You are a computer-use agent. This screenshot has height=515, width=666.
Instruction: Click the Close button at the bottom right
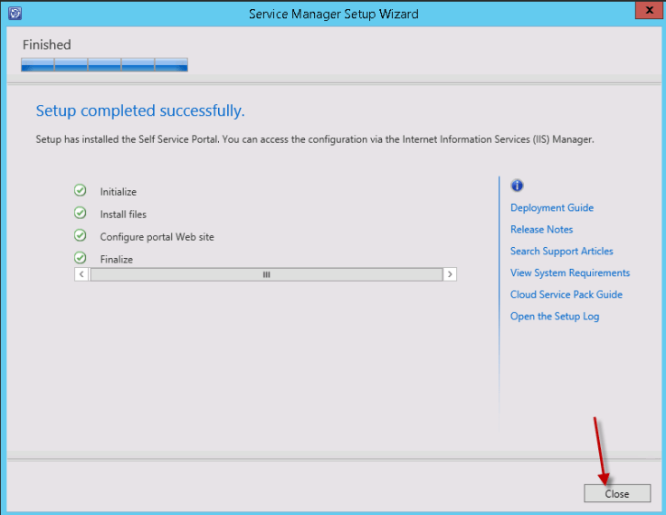(x=617, y=493)
